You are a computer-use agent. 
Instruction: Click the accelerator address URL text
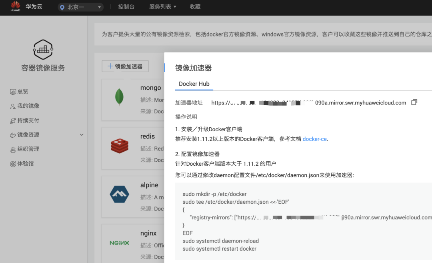[308, 103]
